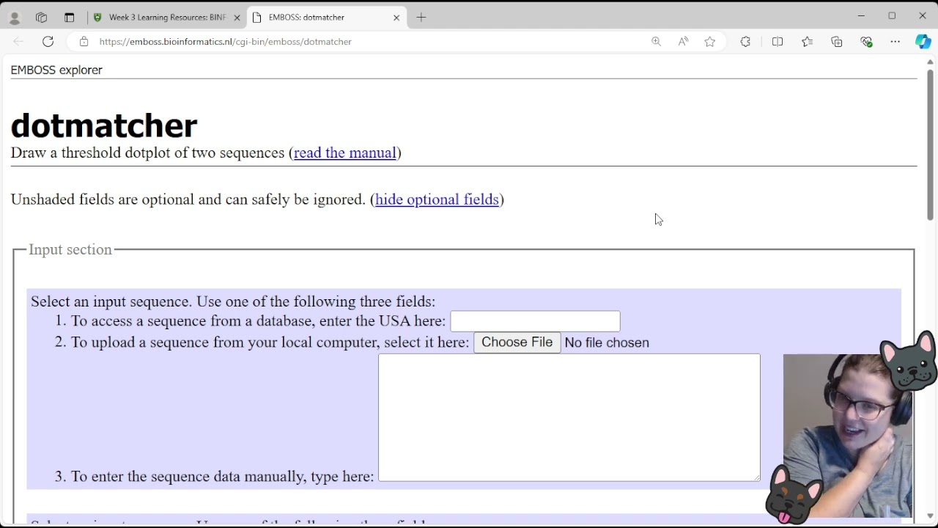Viewport: 938px width, 528px height.
Task: Open a new browser tab
Action: coord(421,18)
